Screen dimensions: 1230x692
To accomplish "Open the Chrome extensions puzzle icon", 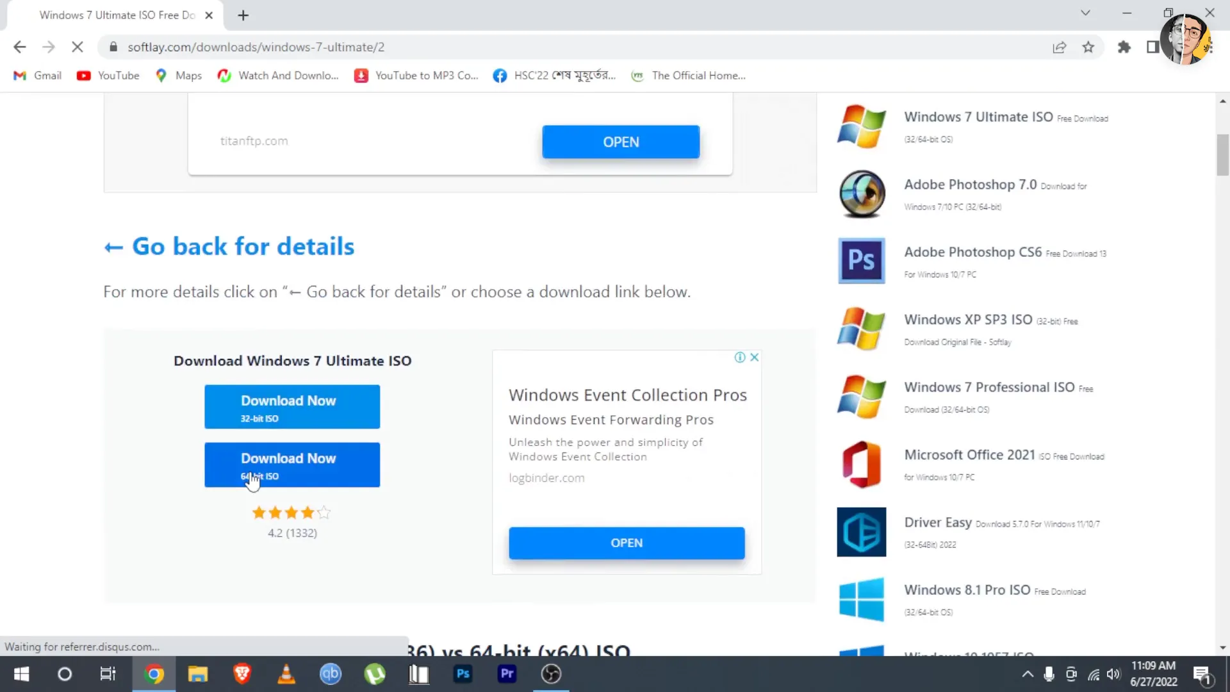I will click(x=1124, y=47).
